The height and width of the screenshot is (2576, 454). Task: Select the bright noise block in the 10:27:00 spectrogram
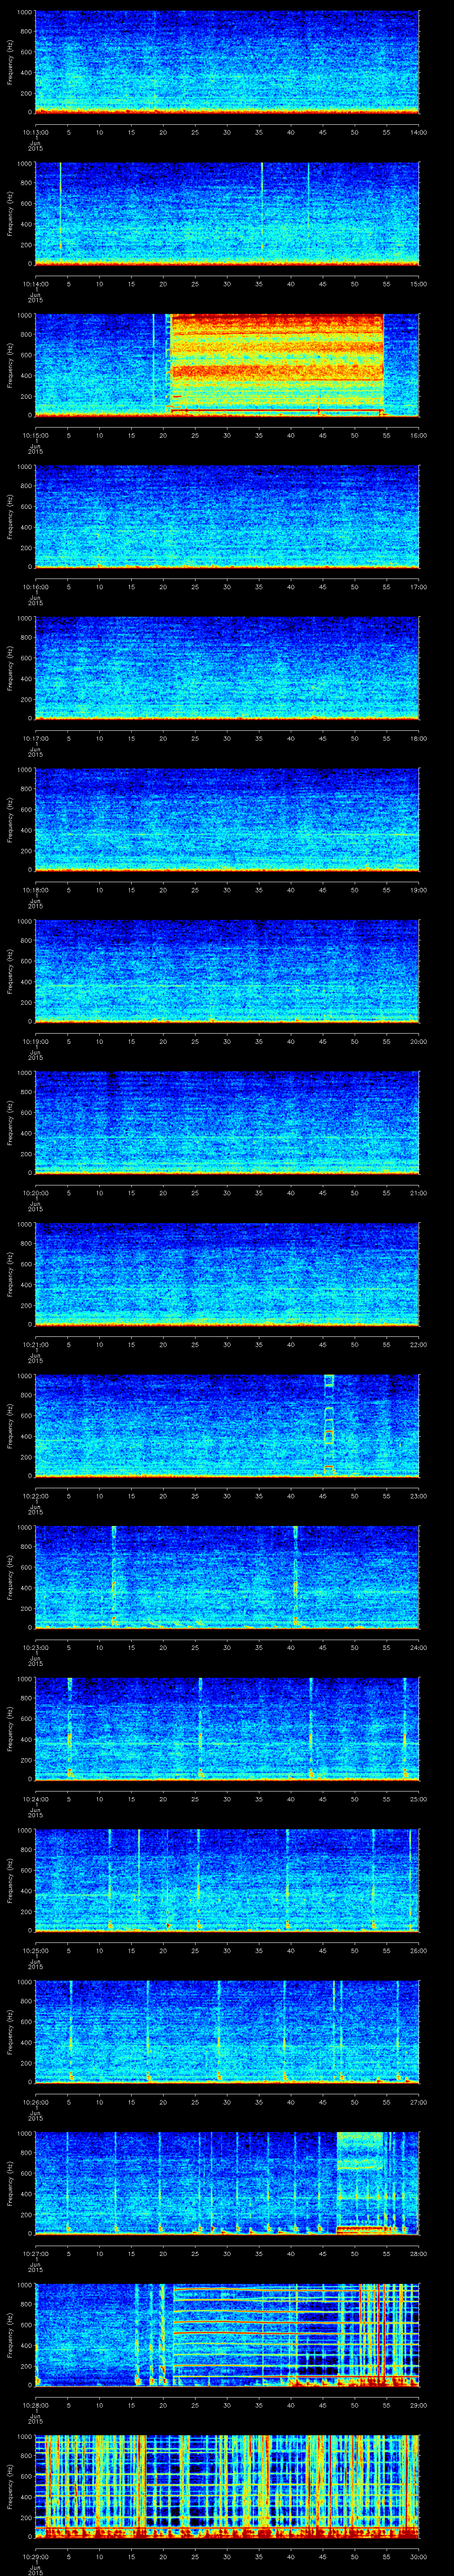click(360, 2183)
